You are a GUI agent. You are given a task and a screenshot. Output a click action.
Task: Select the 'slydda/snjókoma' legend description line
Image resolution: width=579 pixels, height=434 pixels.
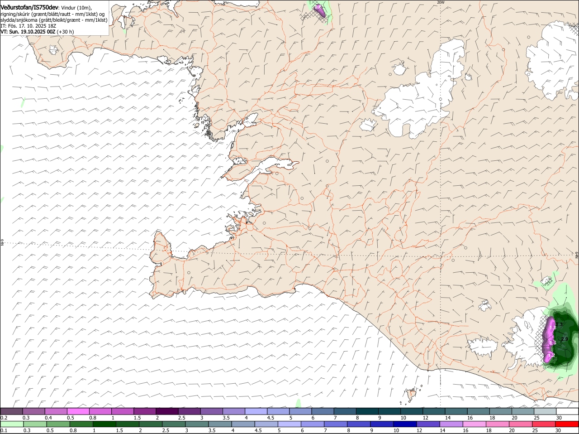54,20
